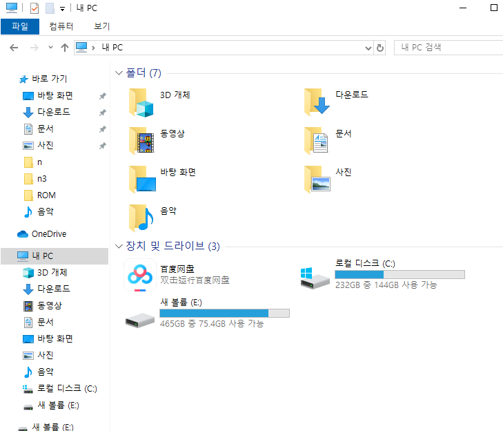
Task: Select 3D 개체 under 내 PC in sidebar
Action: [x=52, y=273]
